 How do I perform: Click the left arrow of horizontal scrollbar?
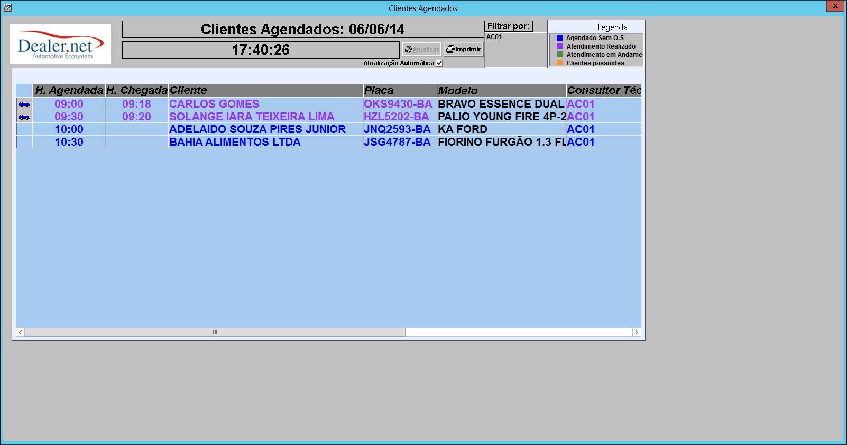pyautogui.click(x=20, y=332)
